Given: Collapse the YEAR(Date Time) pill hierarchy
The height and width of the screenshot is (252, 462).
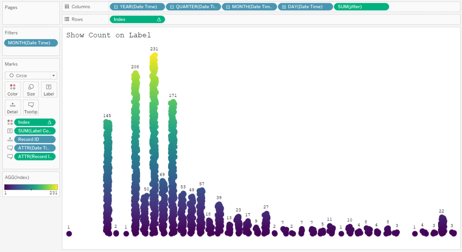Looking at the screenshot, I should click(x=116, y=7).
